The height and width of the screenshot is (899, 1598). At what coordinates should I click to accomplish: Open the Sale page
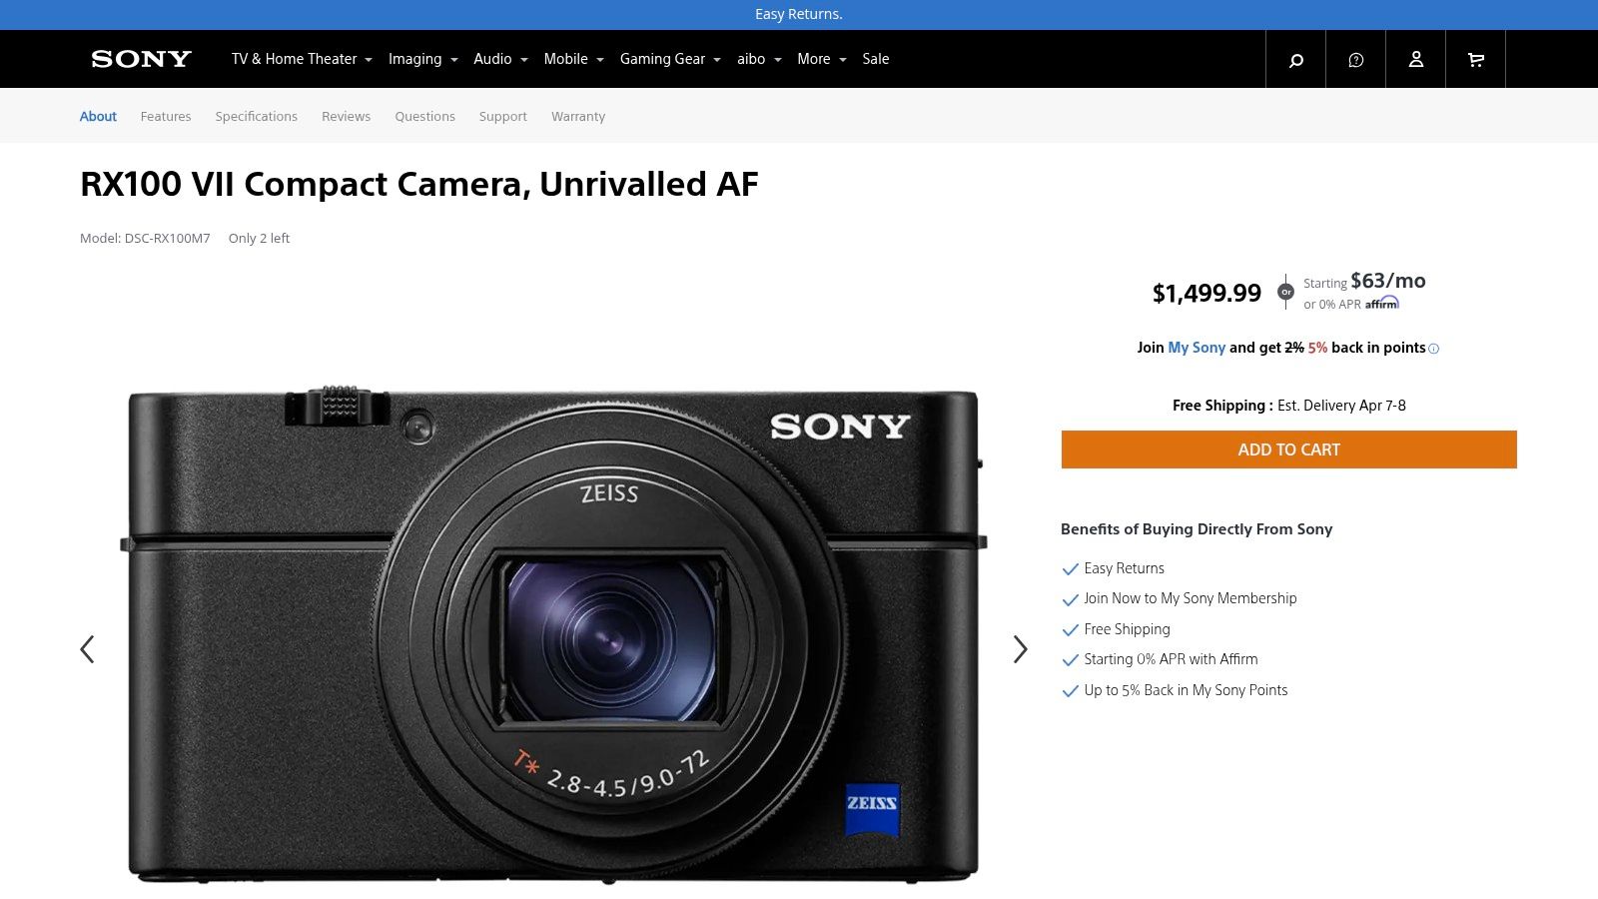876,59
